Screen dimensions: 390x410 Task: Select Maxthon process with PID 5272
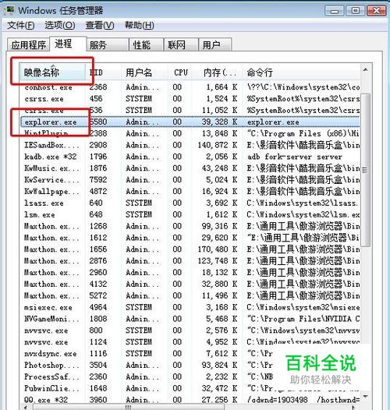click(x=190, y=295)
